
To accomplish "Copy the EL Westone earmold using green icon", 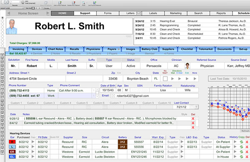I will tap(241, 157).
